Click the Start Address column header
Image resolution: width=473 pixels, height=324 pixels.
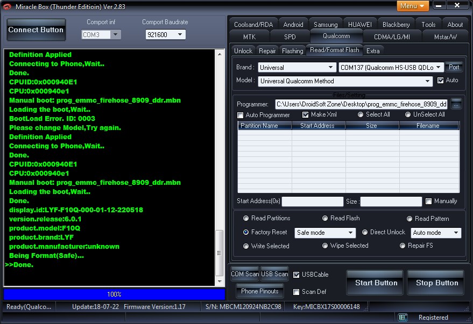pyautogui.click(x=318, y=126)
